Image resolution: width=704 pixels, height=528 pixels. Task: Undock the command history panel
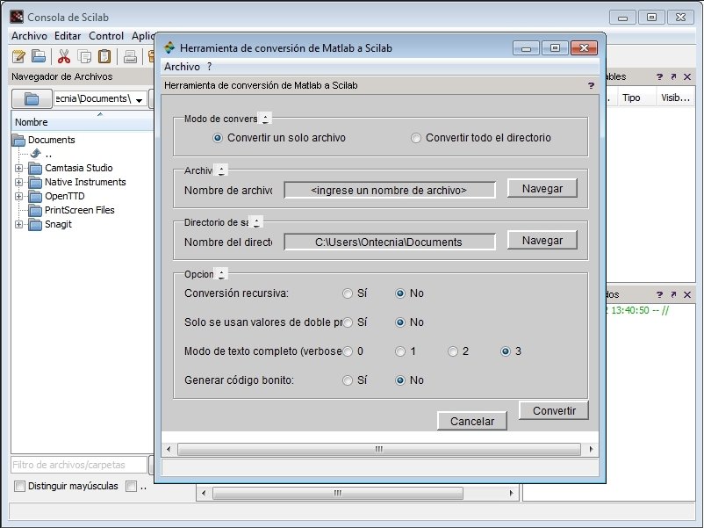pos(673,295)
